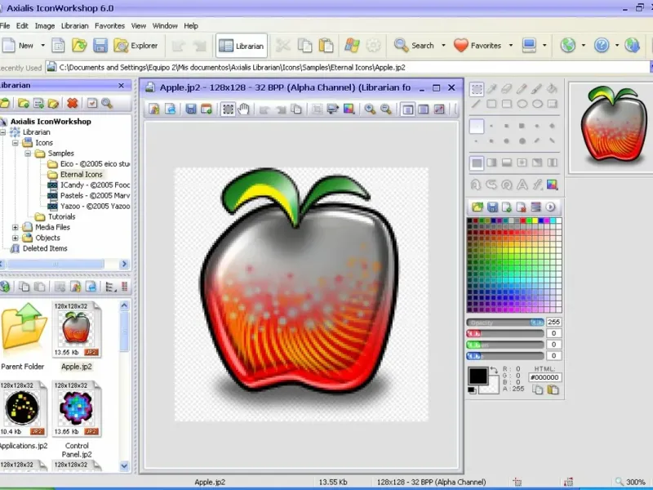Click the Windows flag icon in main toolbar
Viewport: 653px width, 490px height.
[x=352, y=46]
